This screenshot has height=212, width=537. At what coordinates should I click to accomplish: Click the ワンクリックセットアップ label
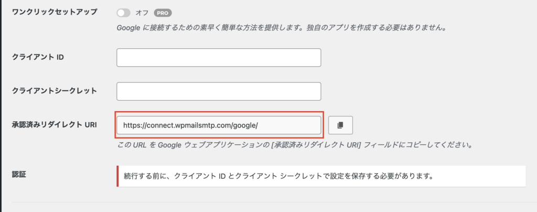(55, 12)
